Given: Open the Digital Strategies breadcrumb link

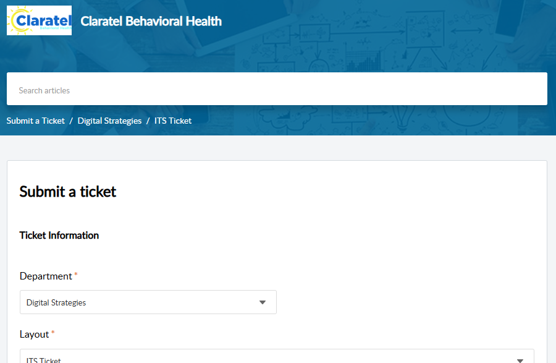Looking at the screenshot, I should tap(109, 121).
